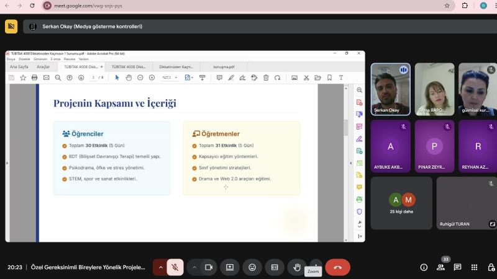Open emoji reactions in Meet toolbar

coord(252,267)
